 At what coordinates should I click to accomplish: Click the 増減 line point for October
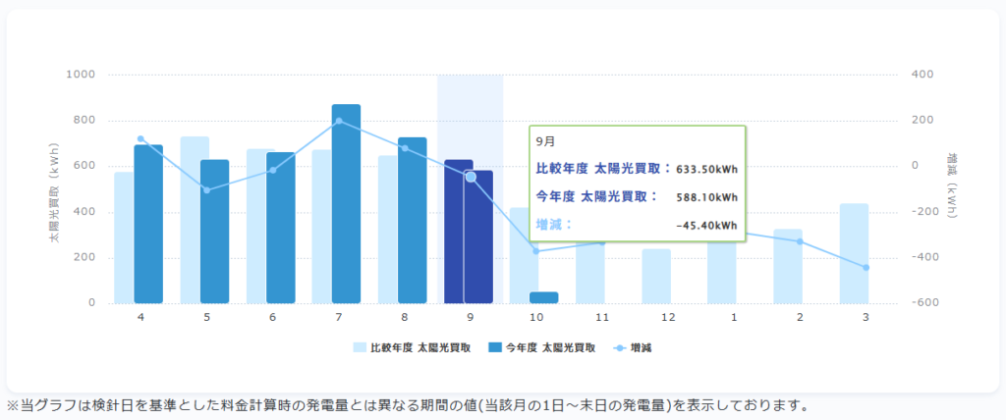click(536, 251)
